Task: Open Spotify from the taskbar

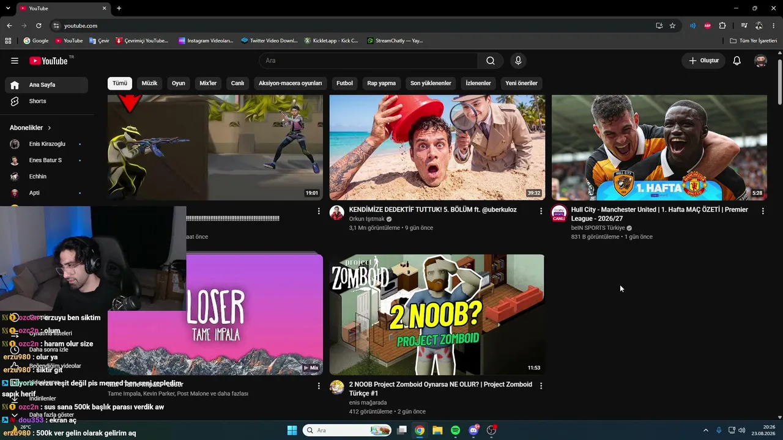Action: [455, 430]
